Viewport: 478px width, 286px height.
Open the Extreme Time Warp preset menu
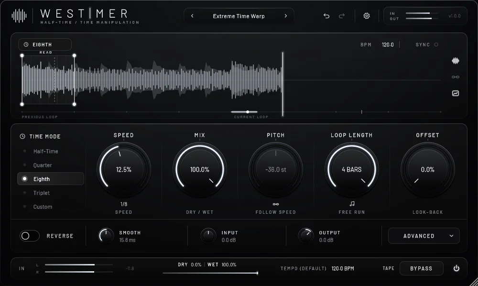[x=239, y=16]
